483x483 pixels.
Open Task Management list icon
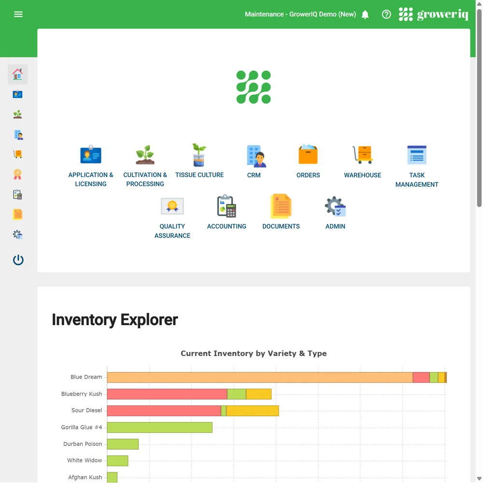(x=417, y=155)
